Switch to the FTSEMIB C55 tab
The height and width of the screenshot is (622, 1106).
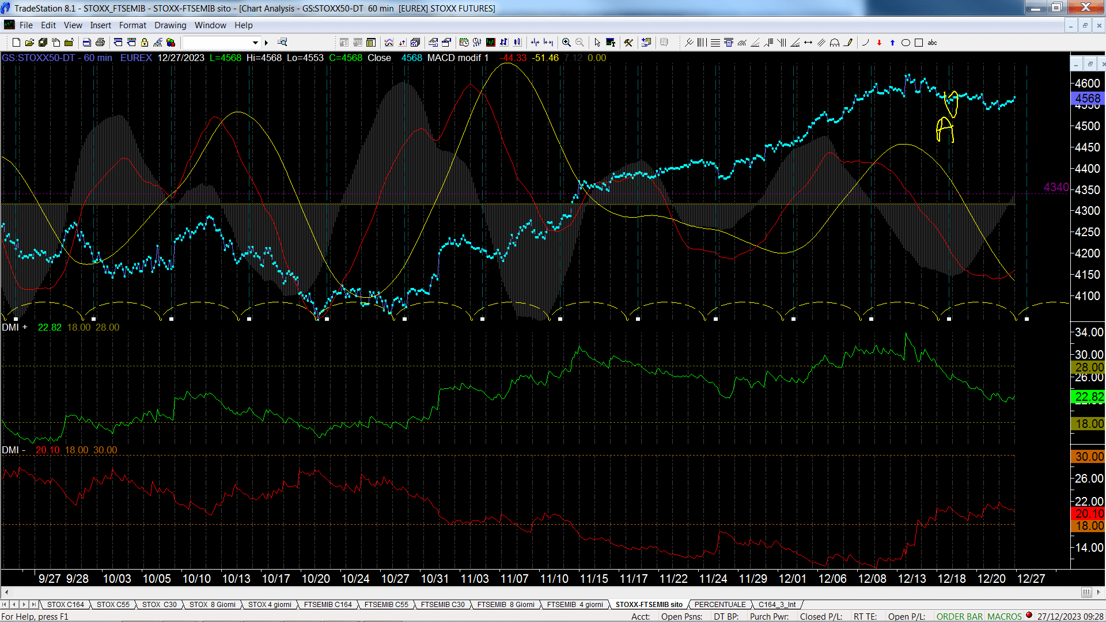387,605
